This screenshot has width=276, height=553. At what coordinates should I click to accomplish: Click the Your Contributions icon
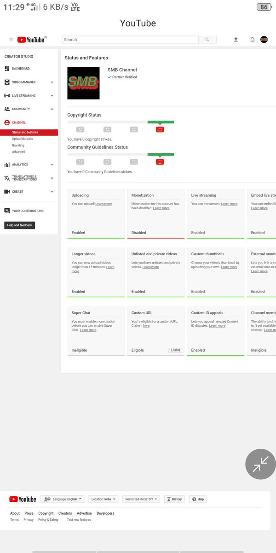pos(7,211)
